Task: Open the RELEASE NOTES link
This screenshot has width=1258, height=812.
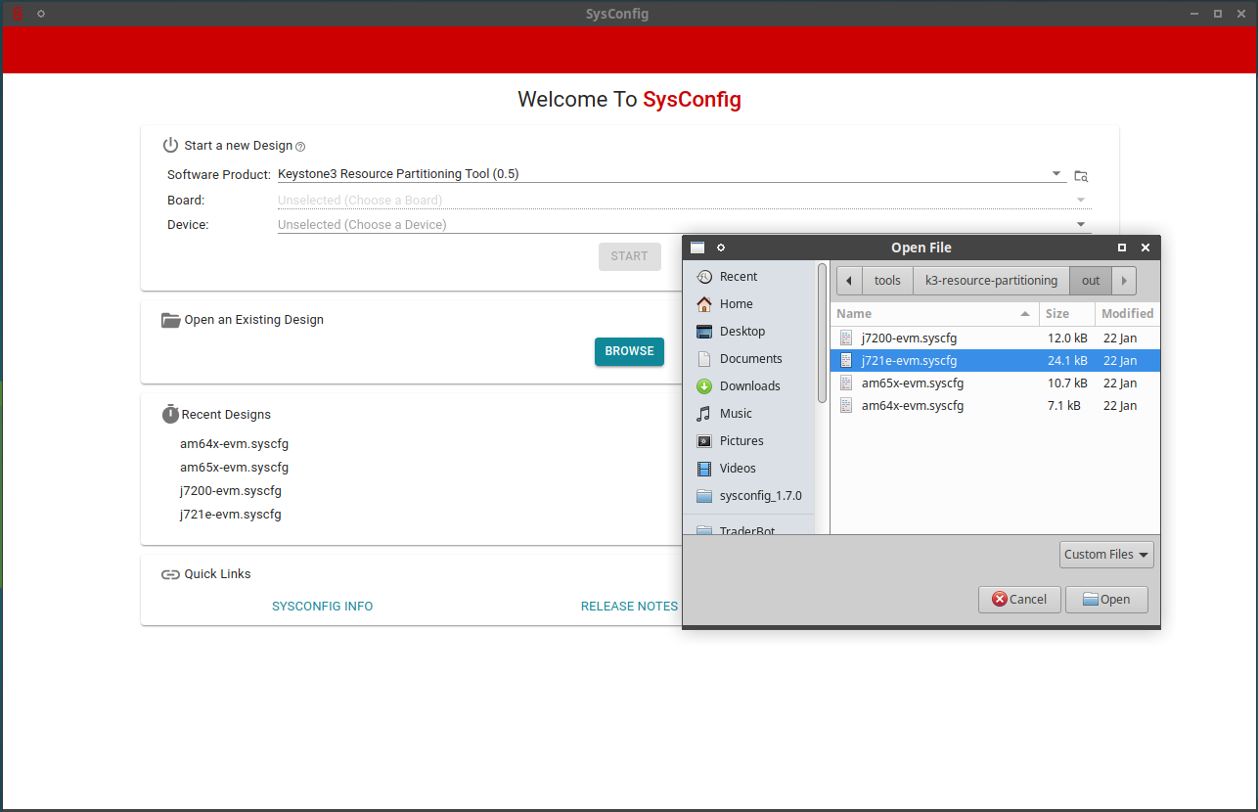Action: point(629,606)
